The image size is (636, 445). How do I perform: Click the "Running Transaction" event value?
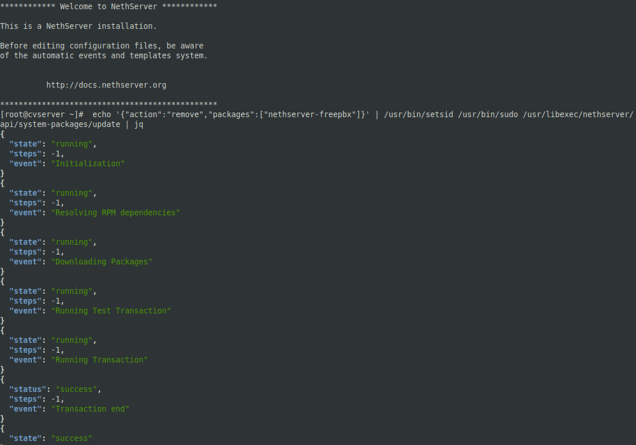click(99, 360)
